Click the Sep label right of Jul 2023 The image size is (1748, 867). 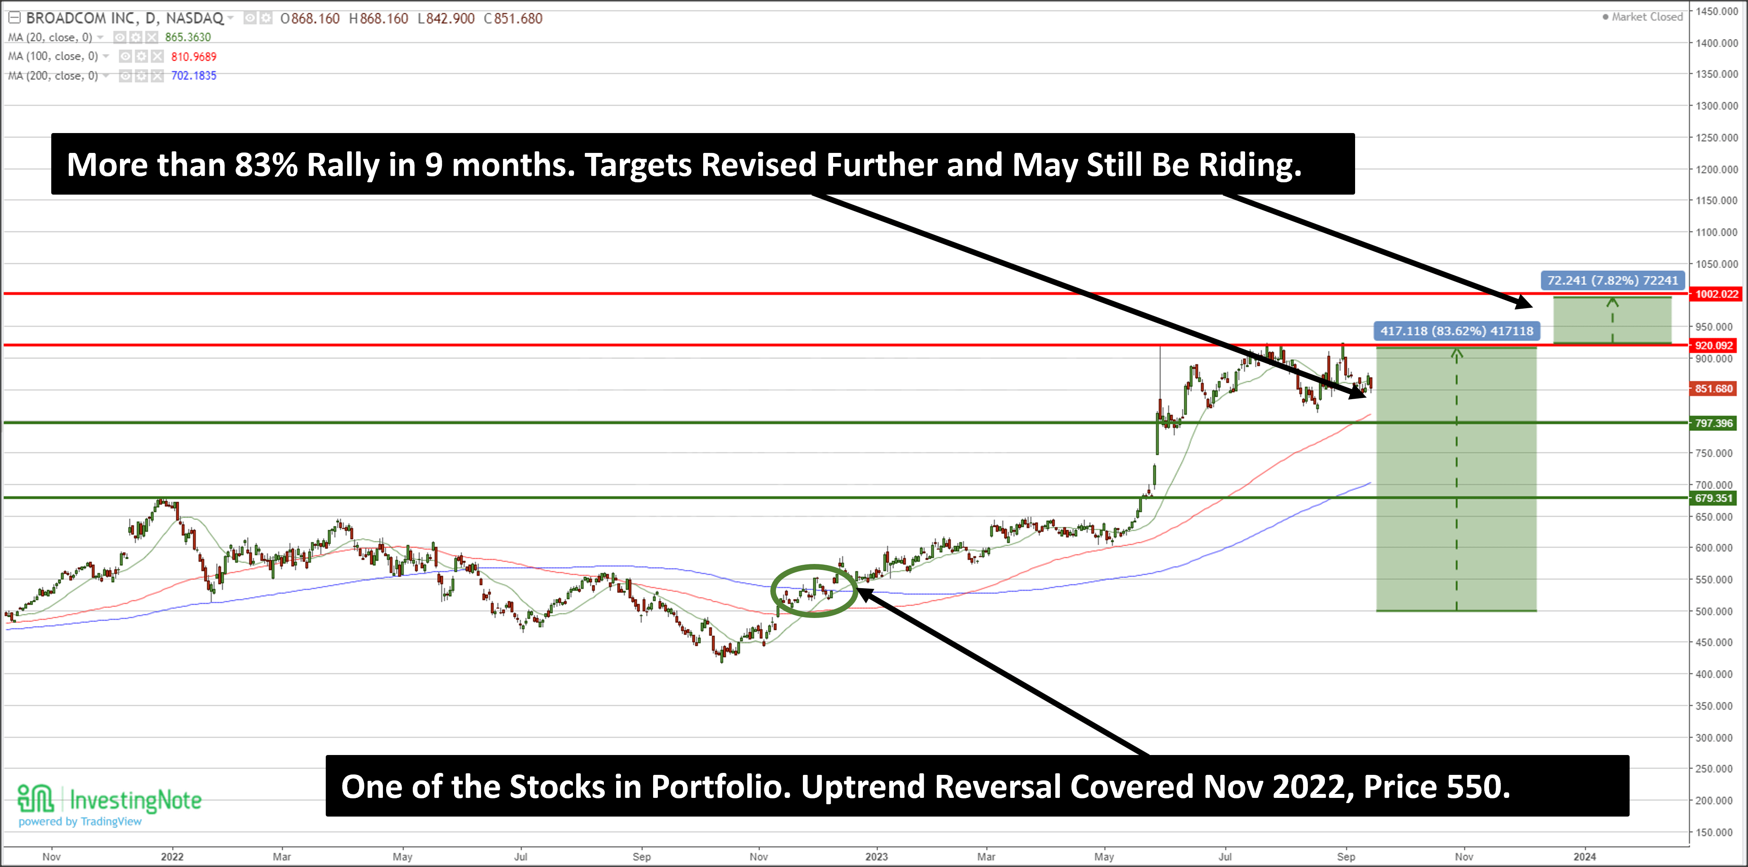(1346, 857)
